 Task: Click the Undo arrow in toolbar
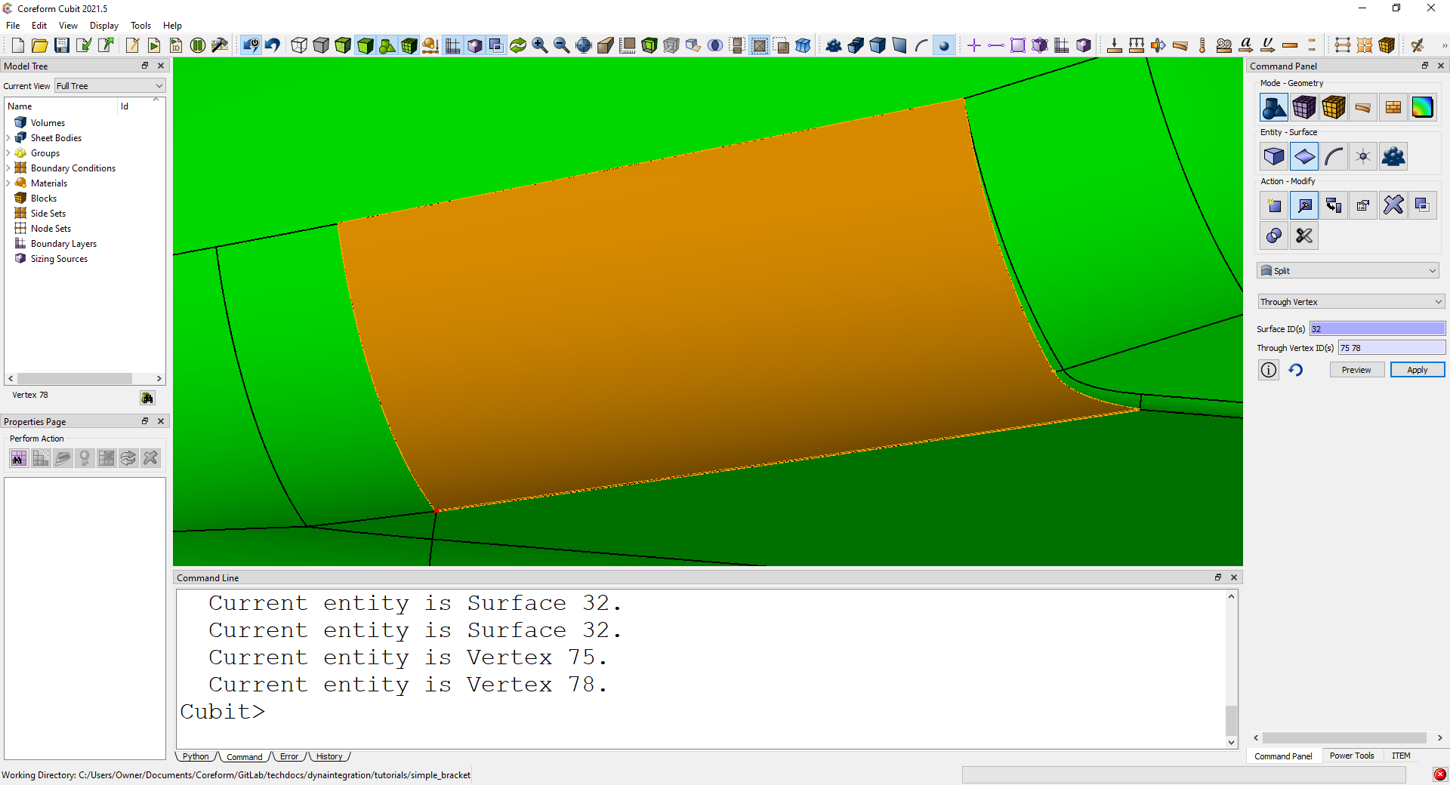[273, 45]
